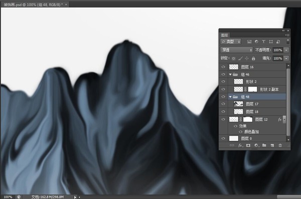Click mask link icon on 图层 12

point(240,119)
